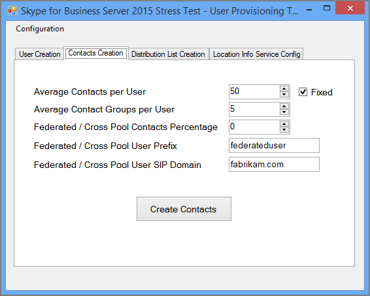Decrease Federated Cross Pool Contacts Percentage

tap(284, 130)
